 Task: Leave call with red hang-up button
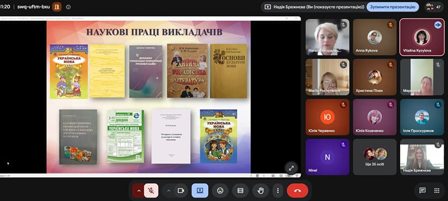point(298,191)
